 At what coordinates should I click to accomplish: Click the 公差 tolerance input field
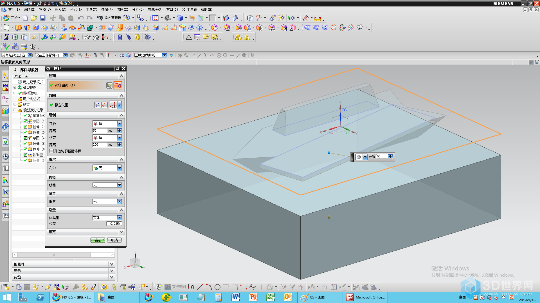point(114,224)
